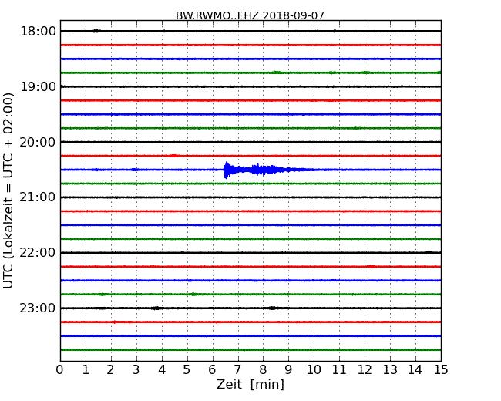
Task: Click the Zeit [min] axis label
Action: click(250, 384)
